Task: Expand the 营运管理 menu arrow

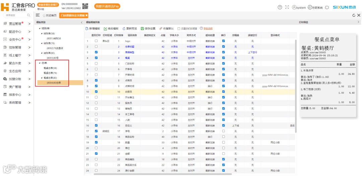Action: click(29, 24)
